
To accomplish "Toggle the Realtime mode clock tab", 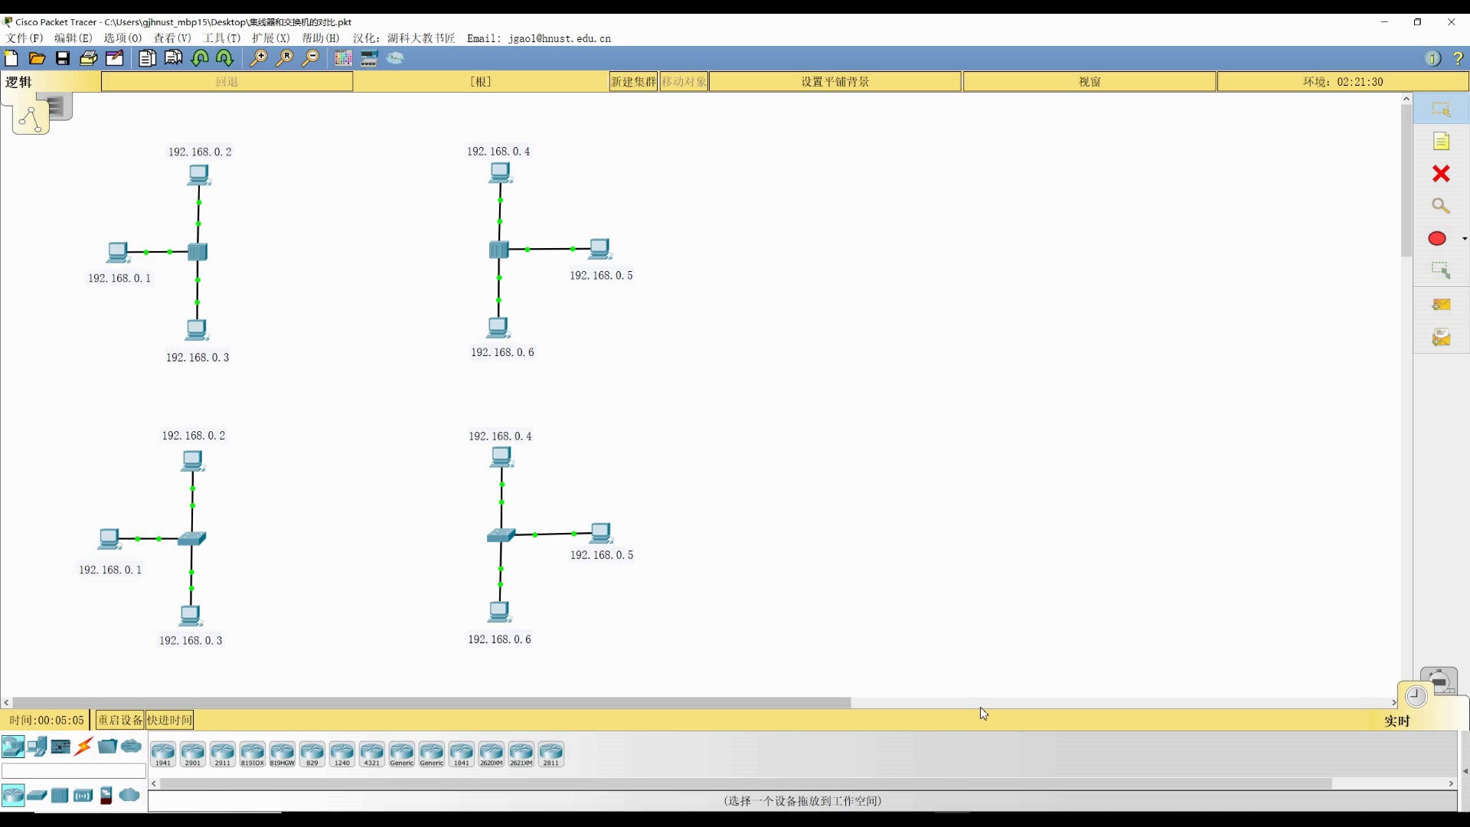I will point(1416,696).
